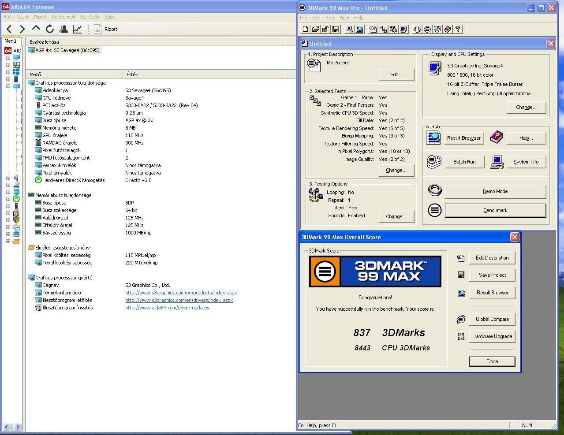
Task: Expand the storage drive node in AIDA64 tree
Action: (x=8, y=185)
